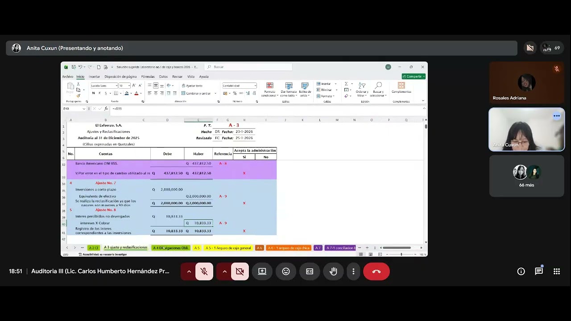571x321 pixels.
Task: Click the text Orientation icon
Action: tap(169, 86)
